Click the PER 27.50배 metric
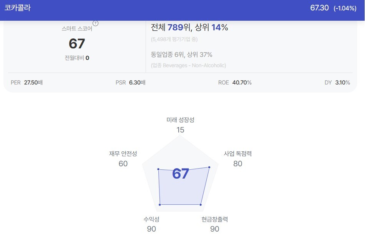The height and width of the screenshot is (240, 365). point(27,83)
